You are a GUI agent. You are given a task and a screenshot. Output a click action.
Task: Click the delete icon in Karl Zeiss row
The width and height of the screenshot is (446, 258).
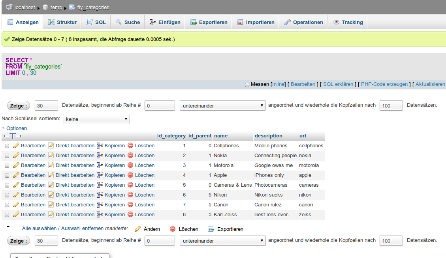pyautogui.click(x=130, y=215)
